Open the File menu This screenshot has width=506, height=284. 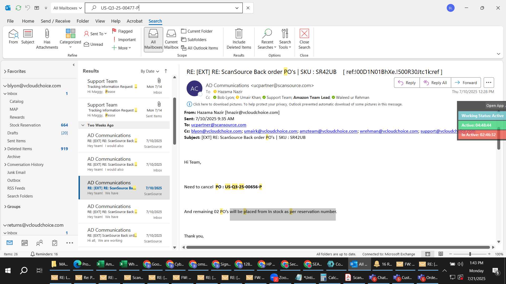point(10,21)
